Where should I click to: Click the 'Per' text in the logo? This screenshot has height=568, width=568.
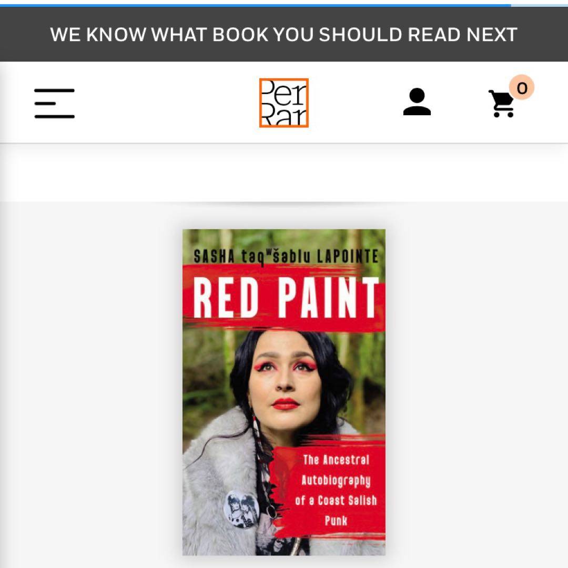(283, 92)
